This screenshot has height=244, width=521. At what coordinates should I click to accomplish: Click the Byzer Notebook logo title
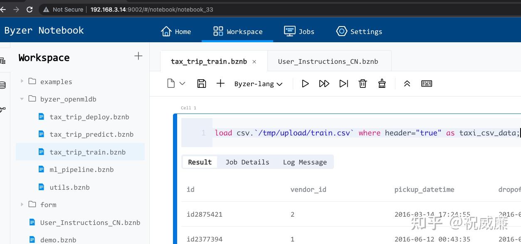click(44, 30)
